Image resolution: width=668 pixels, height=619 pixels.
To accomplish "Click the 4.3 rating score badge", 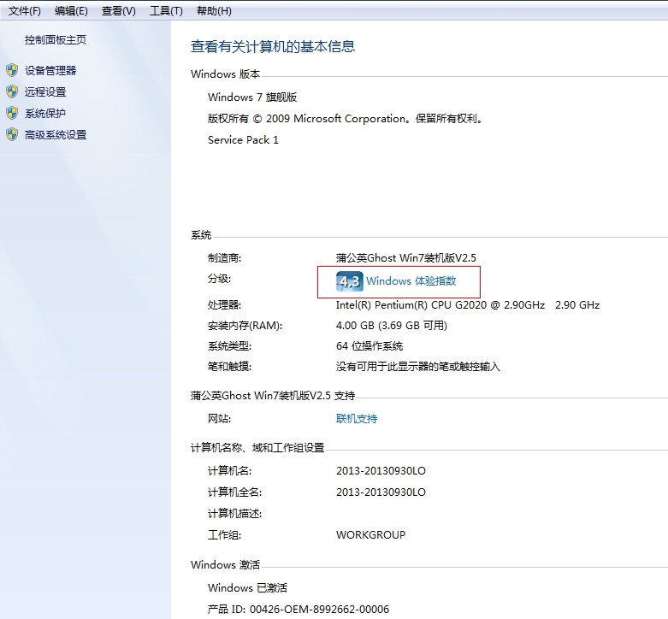I will (349, 281).
